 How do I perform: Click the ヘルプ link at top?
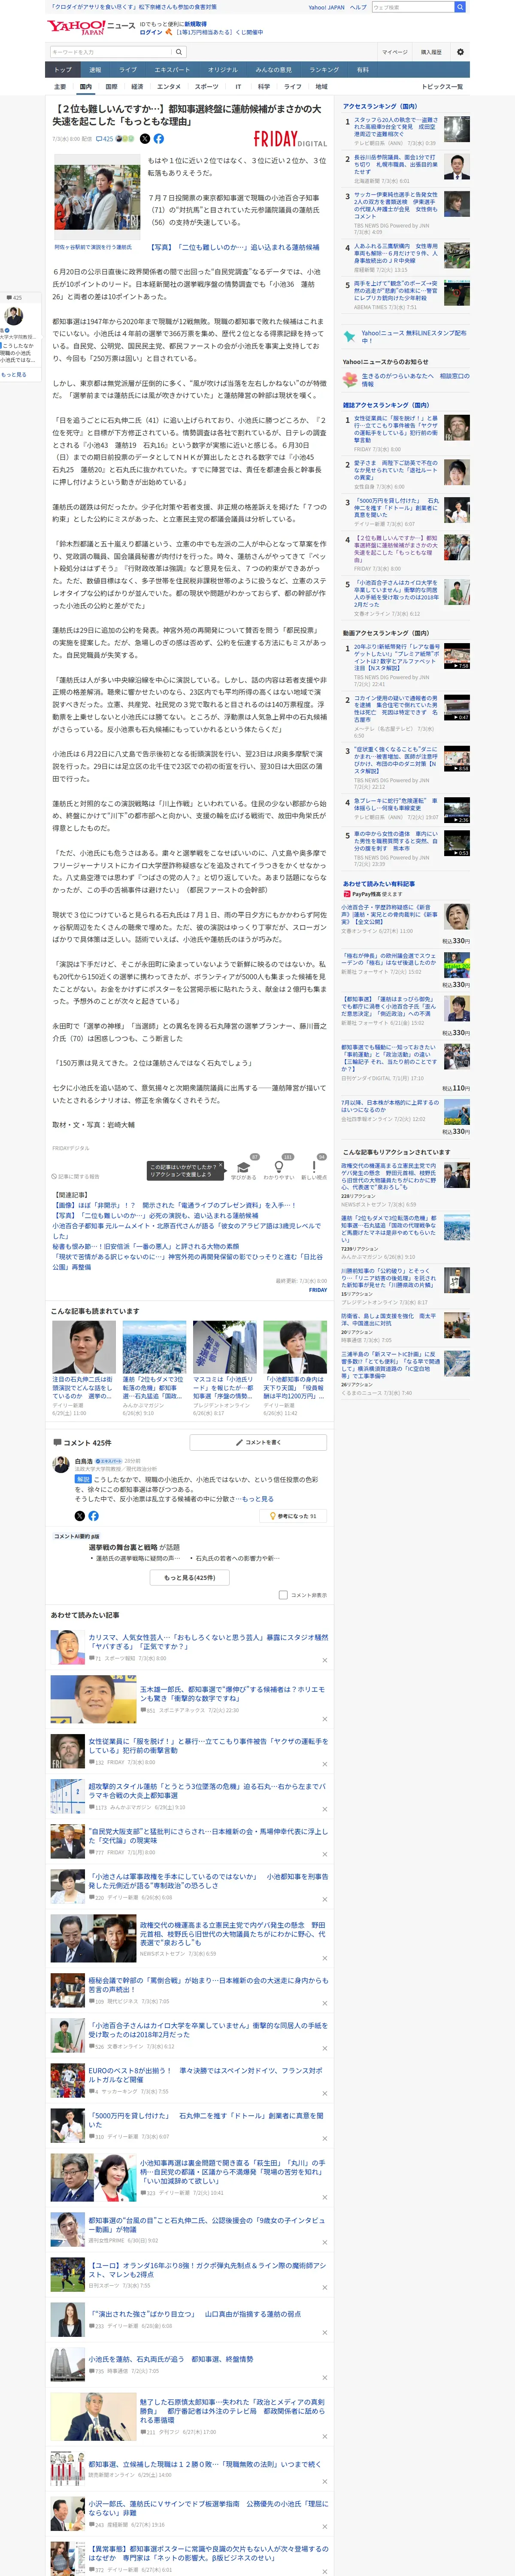pos(358,7)
